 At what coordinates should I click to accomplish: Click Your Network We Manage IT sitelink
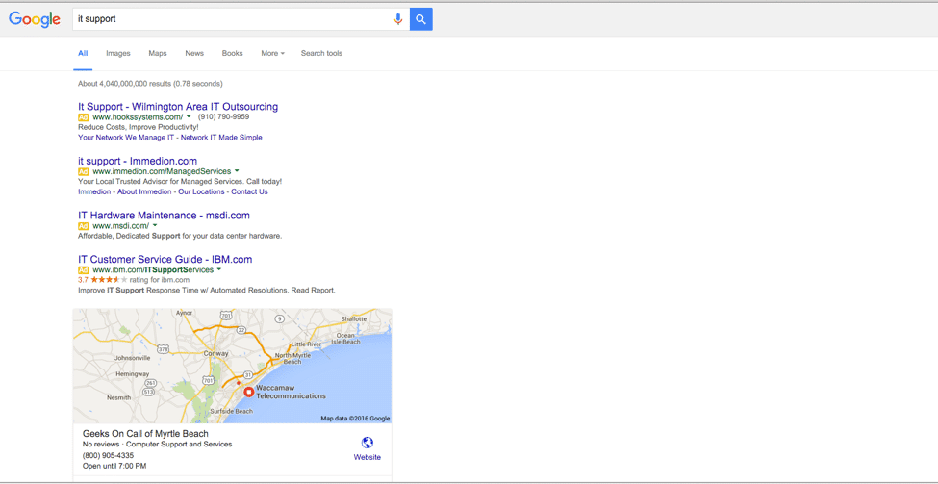pos(126,137)
